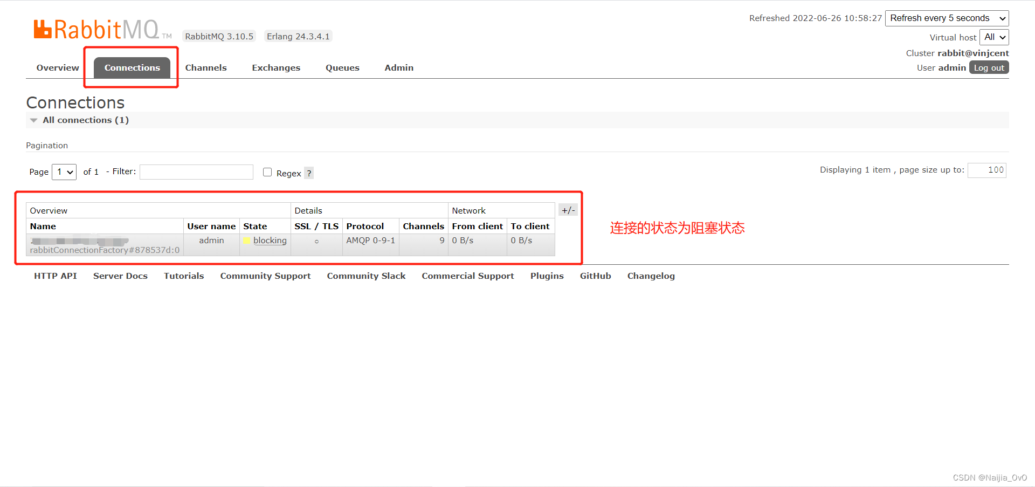The image size is (1035, 487).
Task: Show regex help question mark
Action: 309,173
